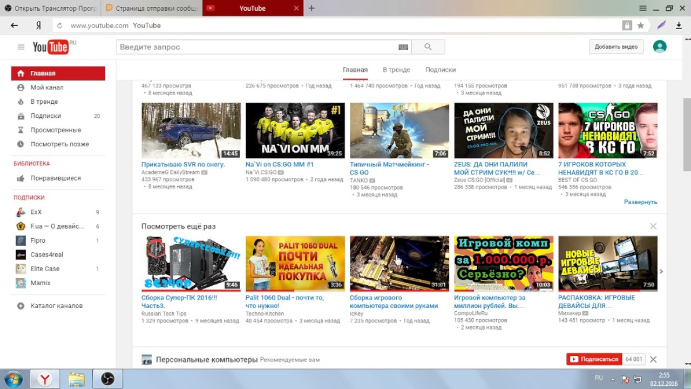Open the account avatar menu

coord(660,46)
